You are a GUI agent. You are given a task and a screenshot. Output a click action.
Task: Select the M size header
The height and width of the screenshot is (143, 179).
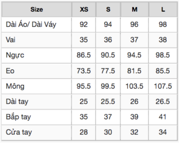tap(135, 10)
